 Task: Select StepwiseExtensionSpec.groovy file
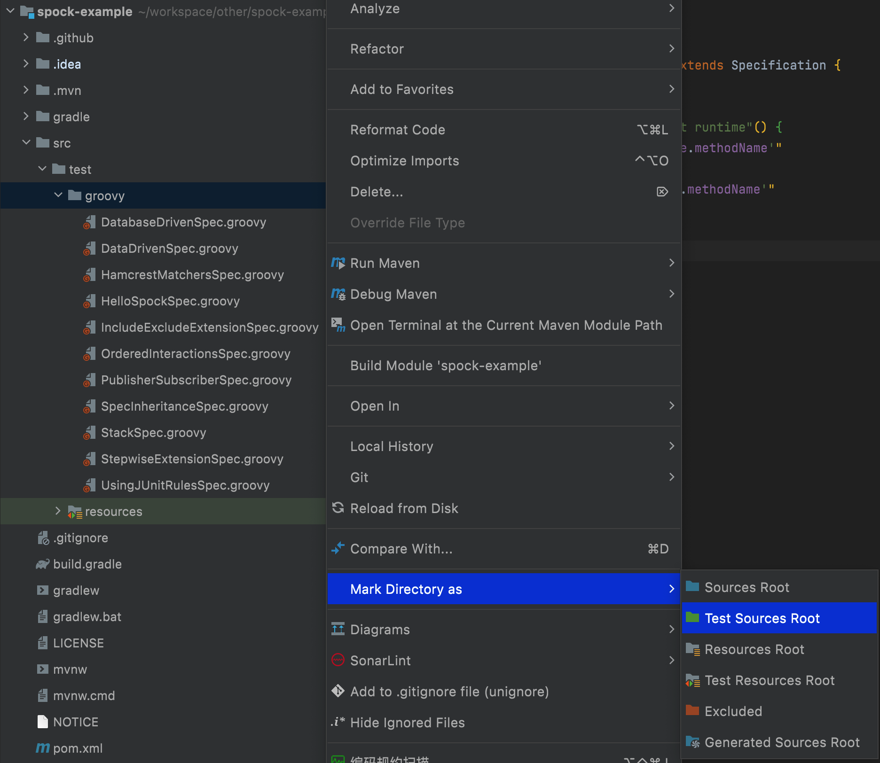tap(192, 459)
